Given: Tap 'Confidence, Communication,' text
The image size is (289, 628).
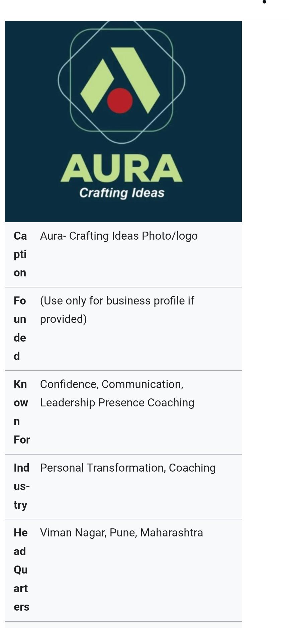Looking at the screenshot, I should 111,384.
